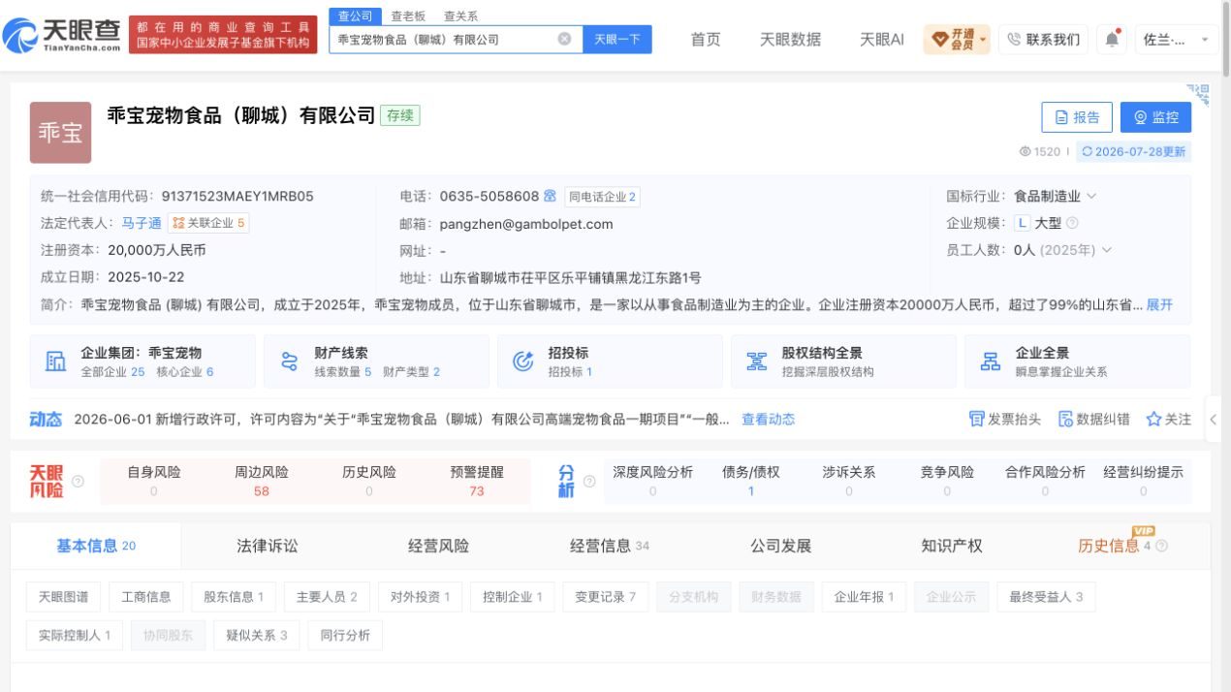Viewport: 1231px width, 692px height.
Task: Switch to the 查公司 search tab
Action: click(x=356, y=16)
